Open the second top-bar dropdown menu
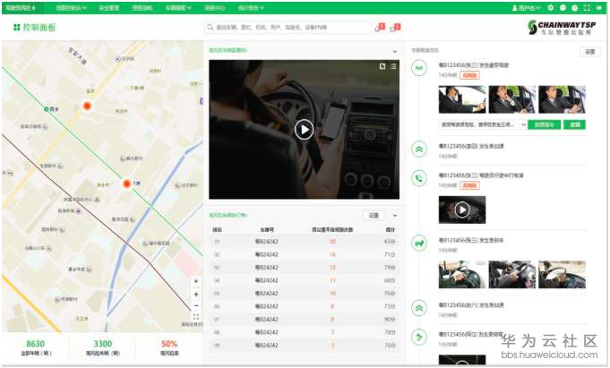 [x=71, y=8]
